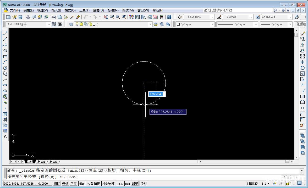The width and height of the screenshot is (308, 188).
Task: Select the Construction Line tool
Action: pyautogui.click(x=5, y=39)
